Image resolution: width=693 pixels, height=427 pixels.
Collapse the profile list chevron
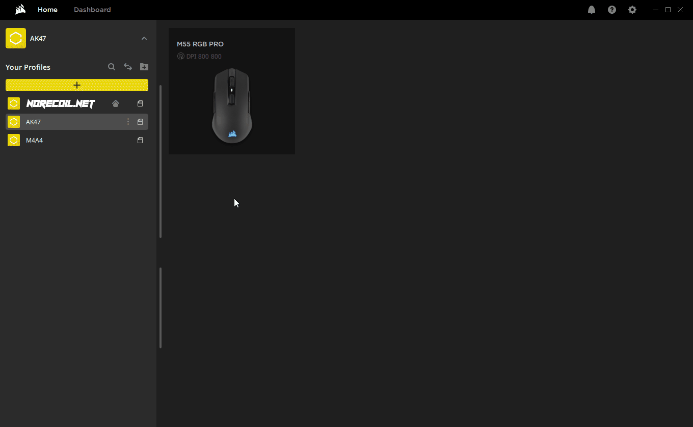(x=144, y=38)
